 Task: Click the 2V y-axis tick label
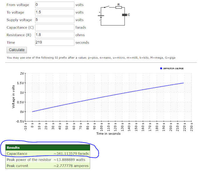[x=22, y=74]
